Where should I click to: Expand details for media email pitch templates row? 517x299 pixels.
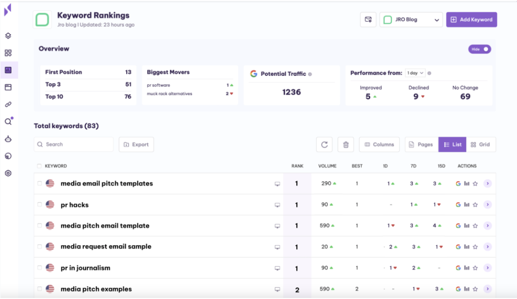tap(488, 183)
